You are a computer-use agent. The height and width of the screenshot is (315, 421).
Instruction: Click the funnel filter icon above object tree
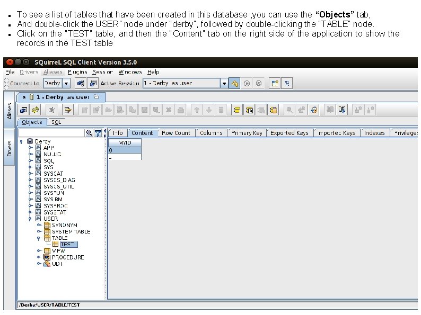(x=98, y=133)
